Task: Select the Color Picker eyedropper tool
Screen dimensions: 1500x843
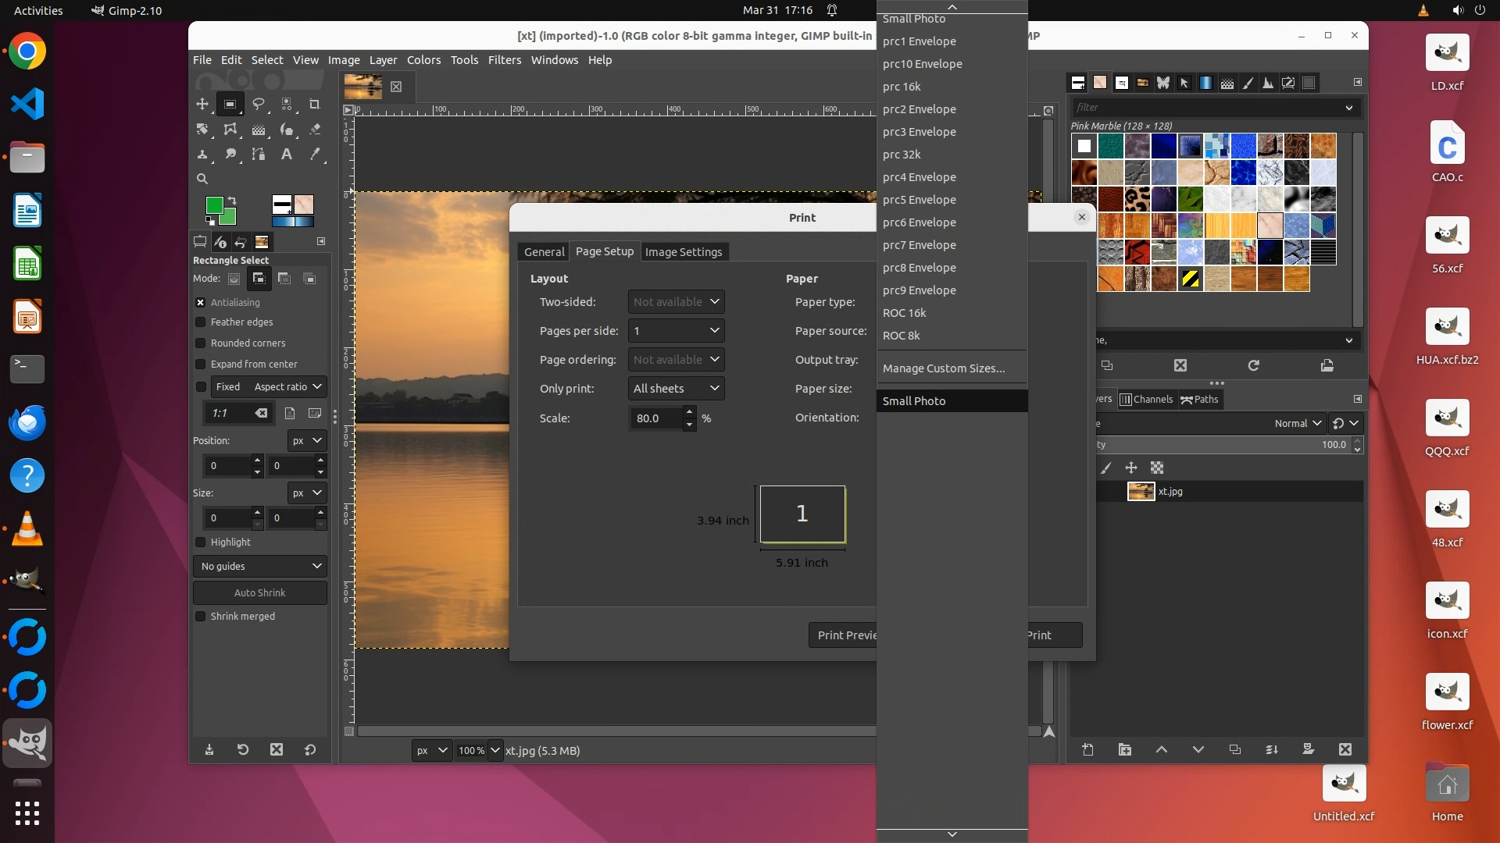Action: click(x=315, y=154)
